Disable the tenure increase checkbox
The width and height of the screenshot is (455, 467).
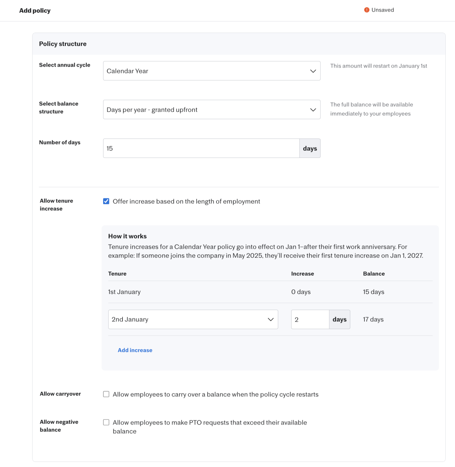106,201
